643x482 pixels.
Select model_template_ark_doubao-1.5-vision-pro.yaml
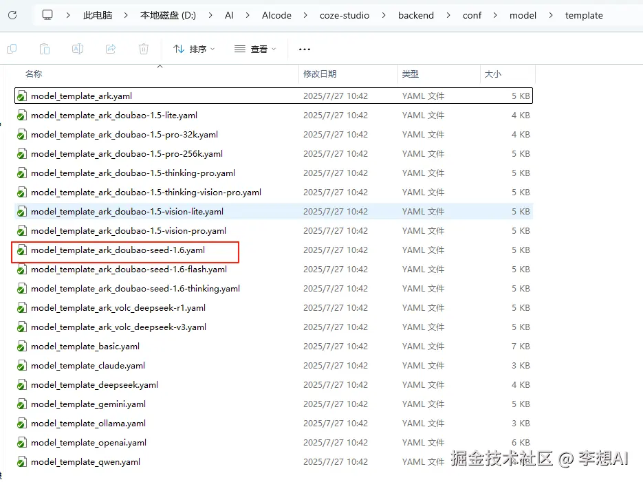pos(274,231)
